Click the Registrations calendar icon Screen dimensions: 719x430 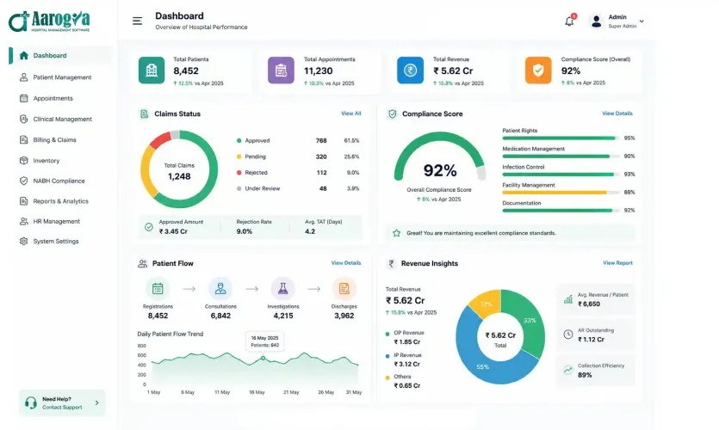click(158, 288)
